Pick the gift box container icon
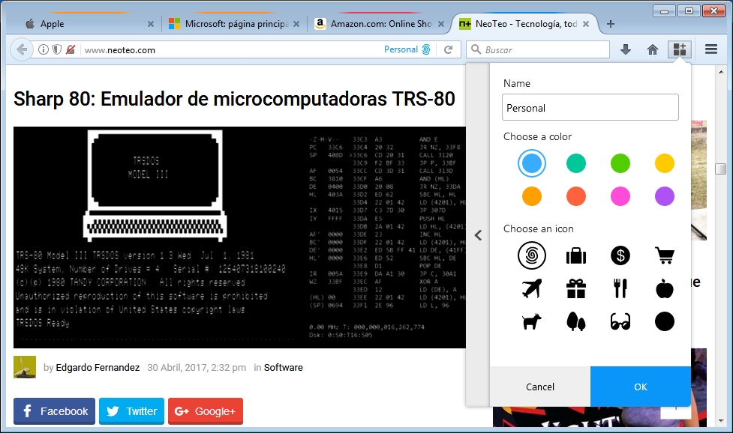733x433 pixels. coord(576,288)
